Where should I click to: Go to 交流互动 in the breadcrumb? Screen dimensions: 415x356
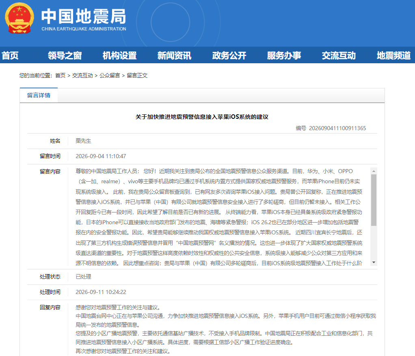[82, 75]
